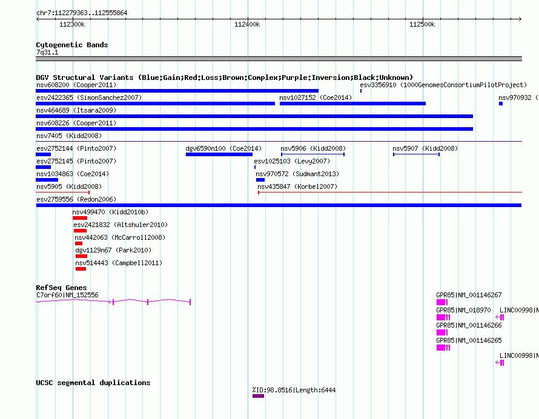The height and width of the screenshot is (419, 539).
Task: Click the red nsv499470 loss bar
Action: coord(80,218)
